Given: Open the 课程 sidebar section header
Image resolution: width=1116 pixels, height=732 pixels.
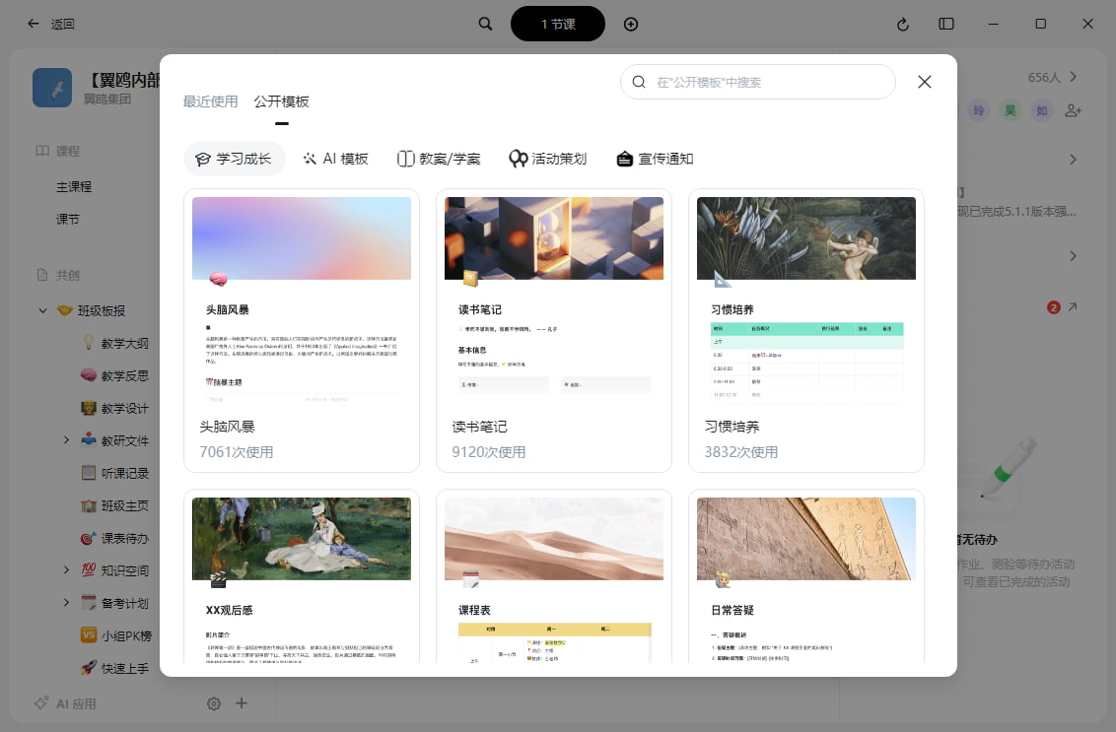Looking at the screenshot, I should point(57,151).
